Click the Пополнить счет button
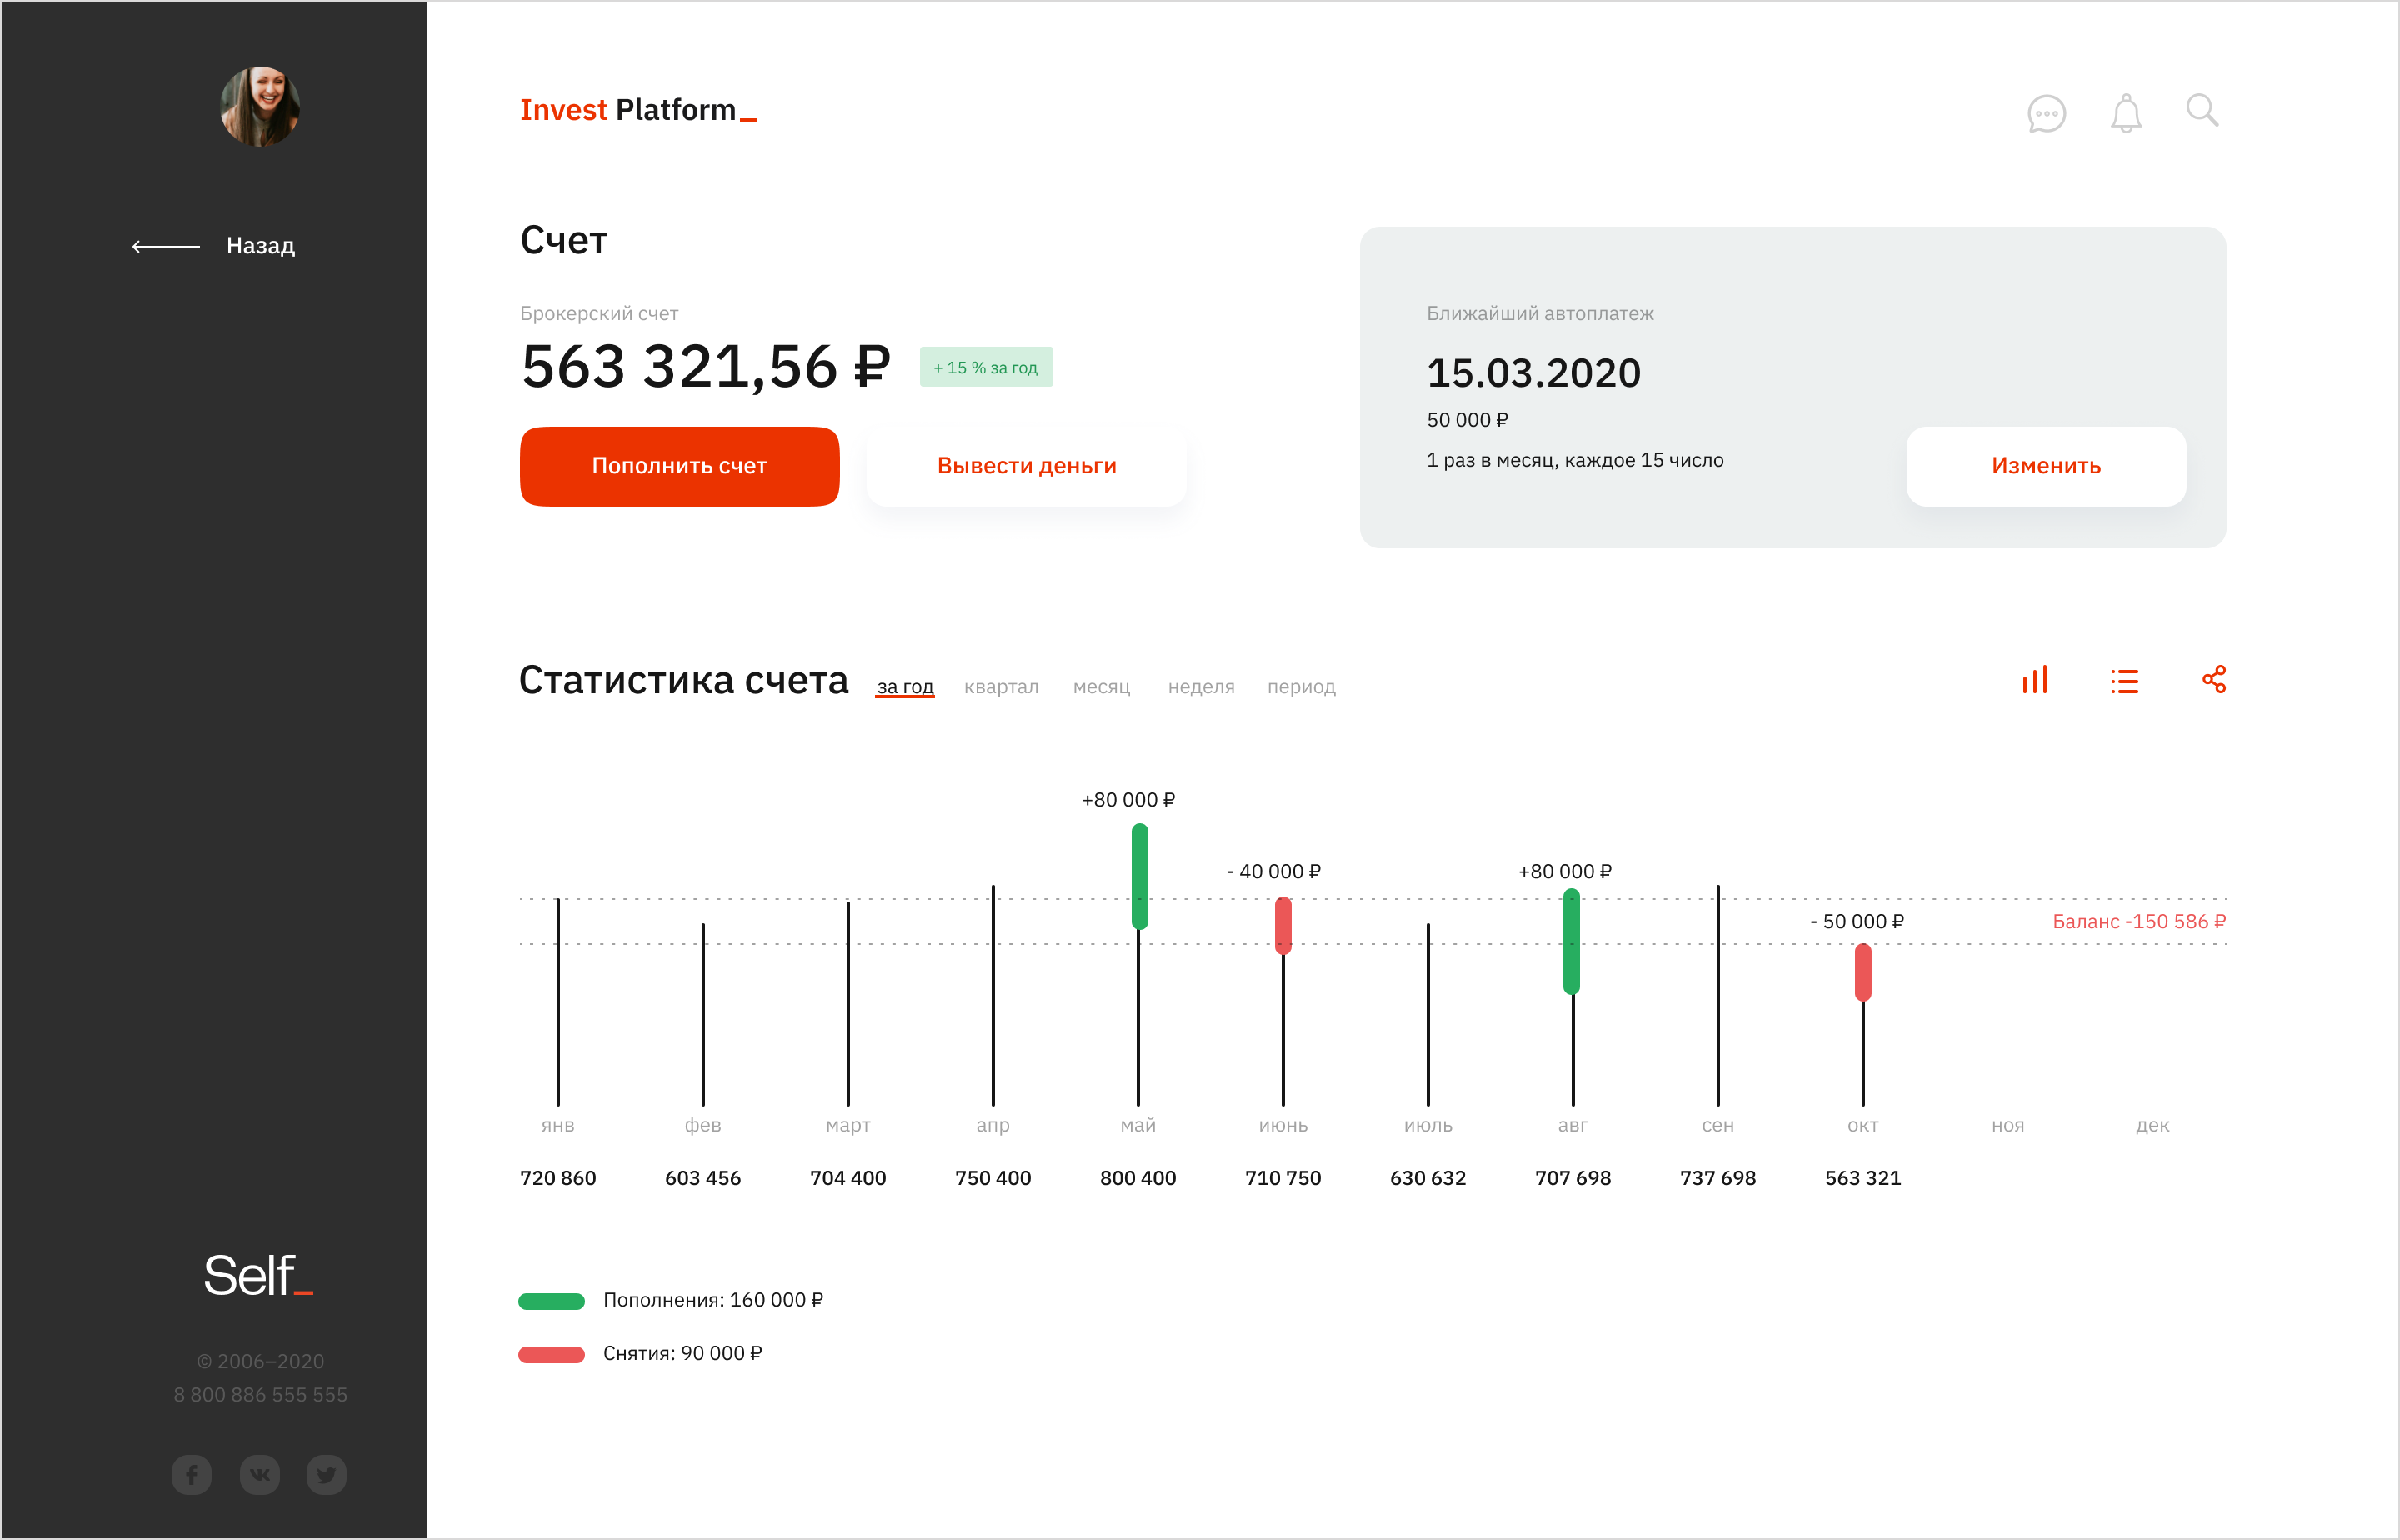Viewport: 2400px width, 1540px height. coord(679,466)
